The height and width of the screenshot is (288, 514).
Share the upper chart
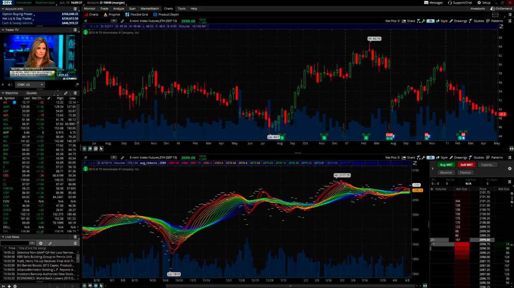click(x=408, y=21)
